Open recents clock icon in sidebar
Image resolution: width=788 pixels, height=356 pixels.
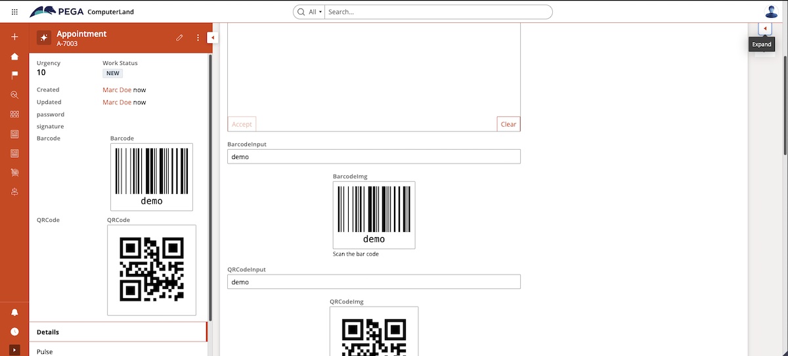point(14,332)
